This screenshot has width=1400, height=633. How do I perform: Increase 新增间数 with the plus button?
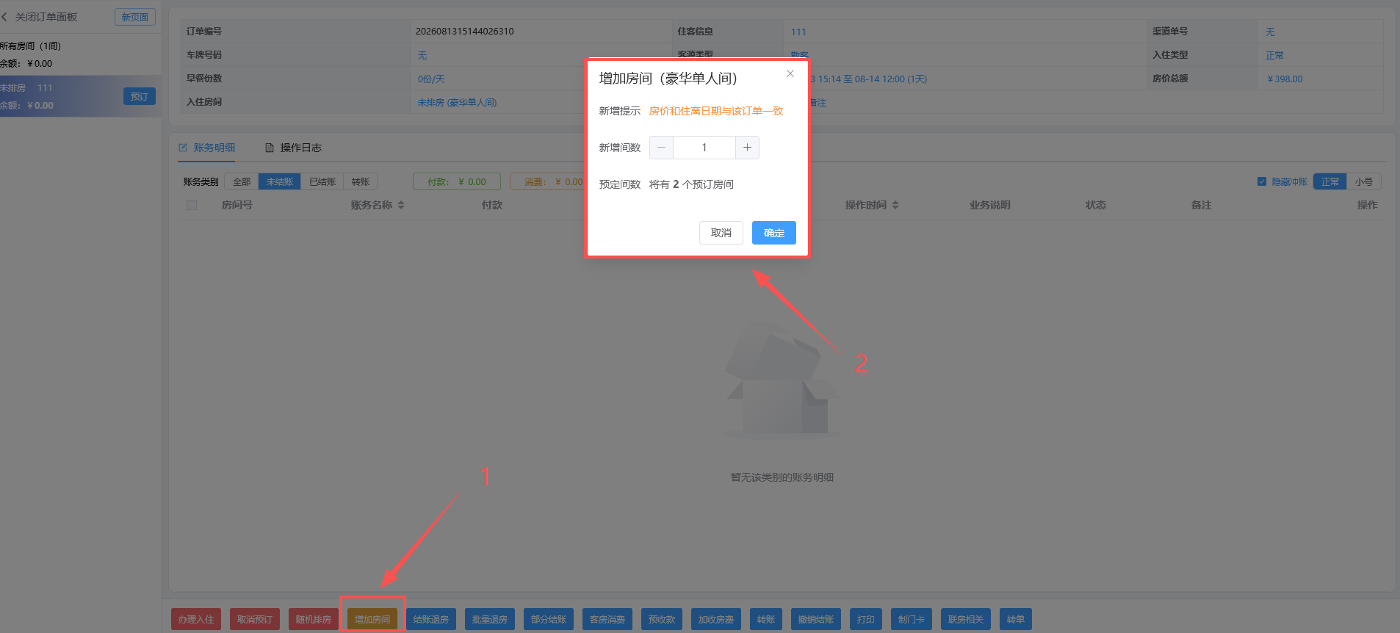[747, 148]
